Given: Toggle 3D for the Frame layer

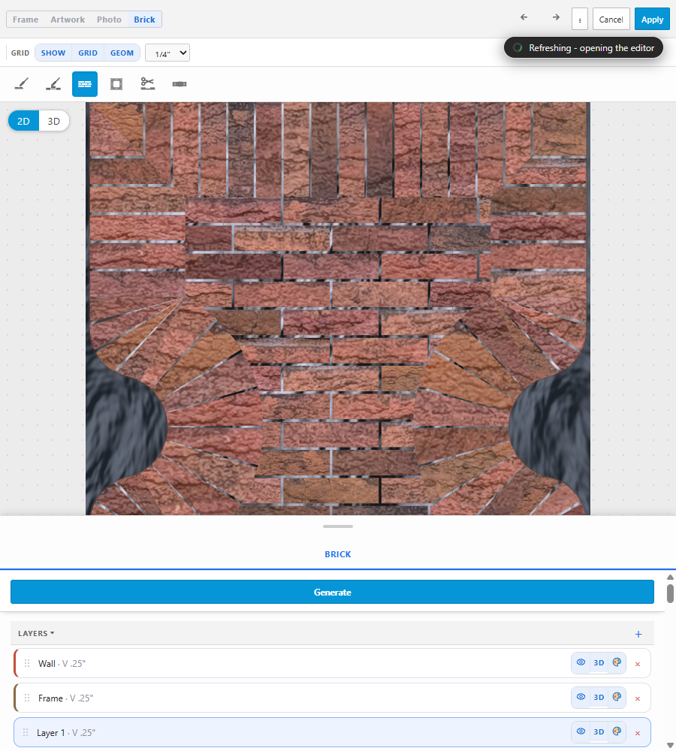Looking at the screenshot, I should (x=599, y=698).
